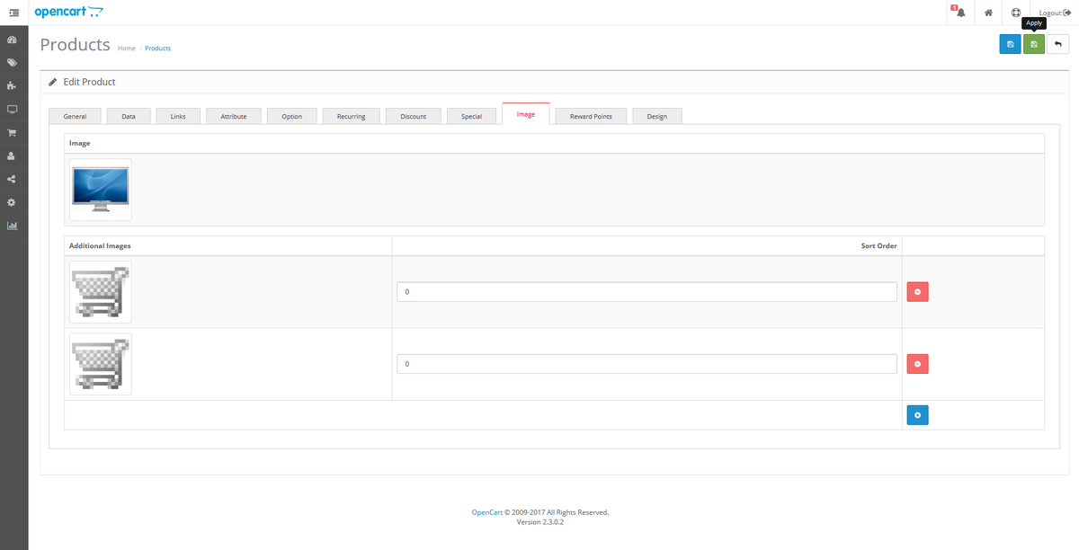This screenshot has height=550, width=1079.
Task: Switch to the Reward Points tab
Action: tap(591, 116)
